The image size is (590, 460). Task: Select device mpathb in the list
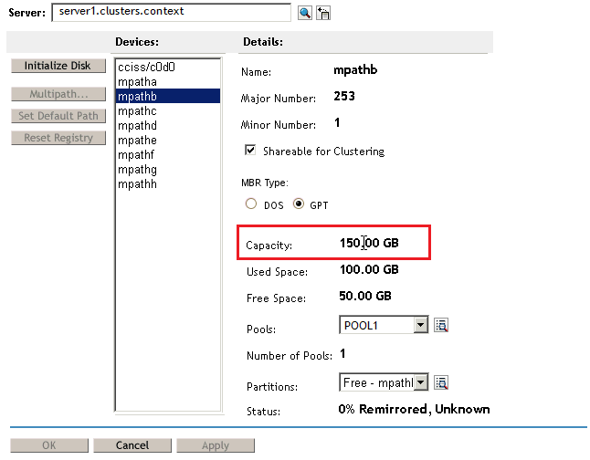pos(168,96)
